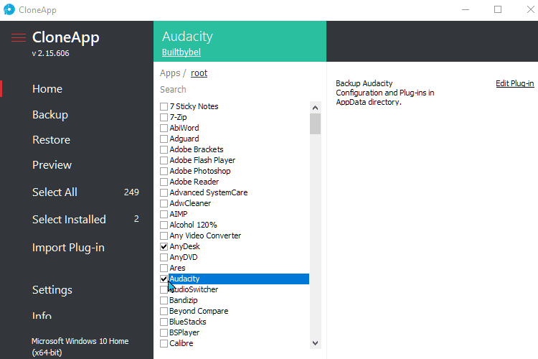Open the Edit Plug-in link
Screen dimensions: 538x359
click(514, 83)
